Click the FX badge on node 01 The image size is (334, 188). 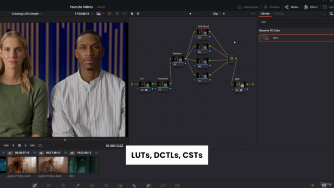tap(146, 90)
